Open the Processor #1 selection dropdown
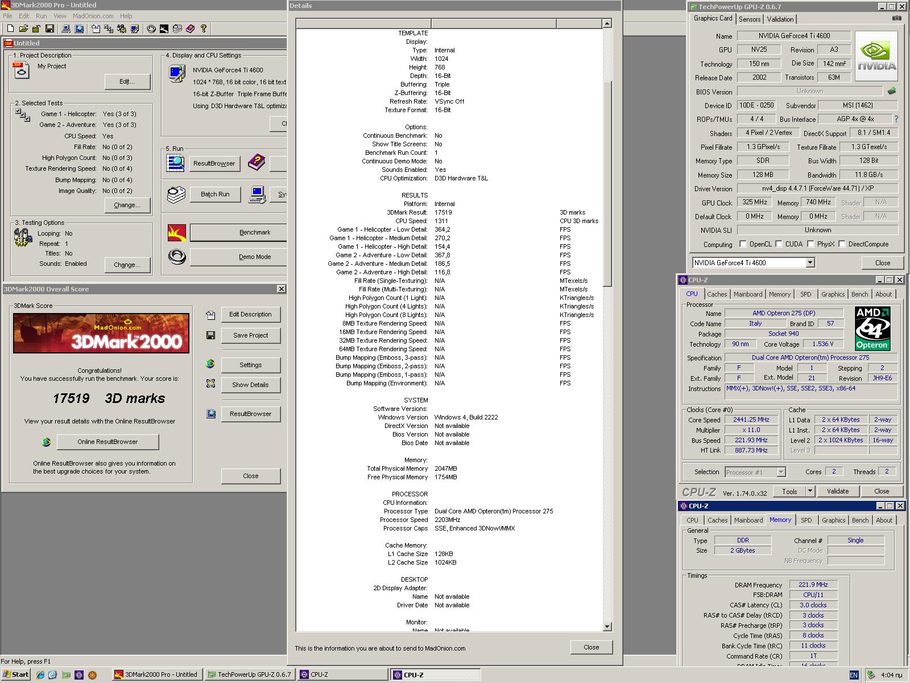The image size is (910, 683). coord(781,472)
